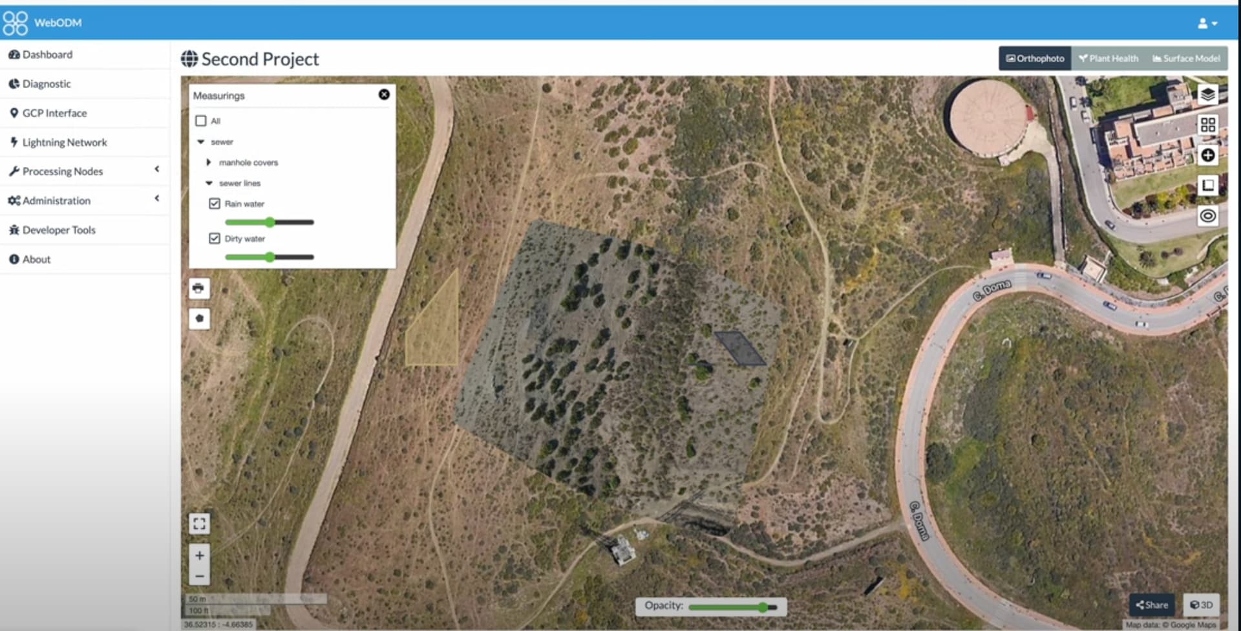The image size is (1241, 631).
Task: Enable the All checkbox in Measurings
Action: tap(201, 120)
